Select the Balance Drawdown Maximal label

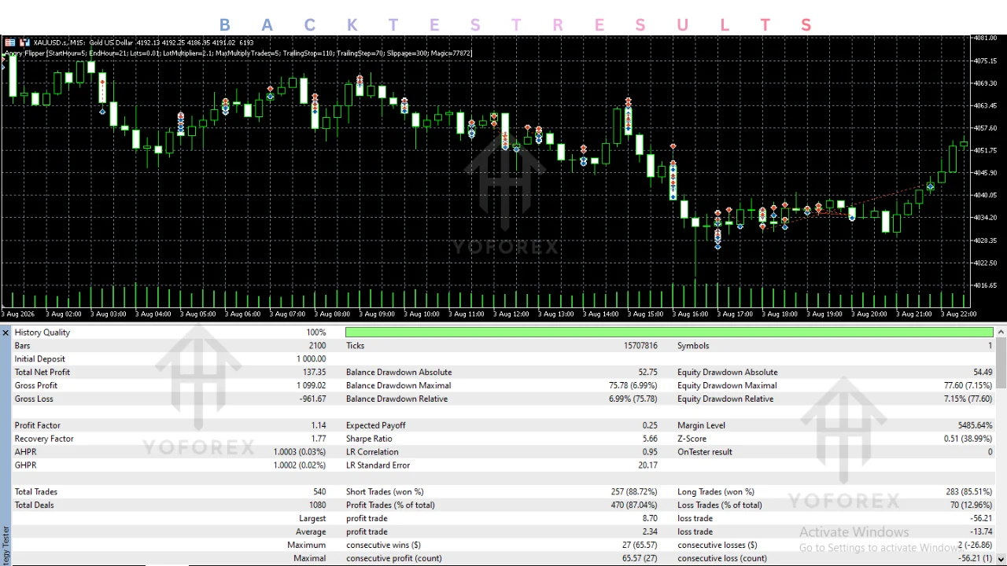[398, 386]
